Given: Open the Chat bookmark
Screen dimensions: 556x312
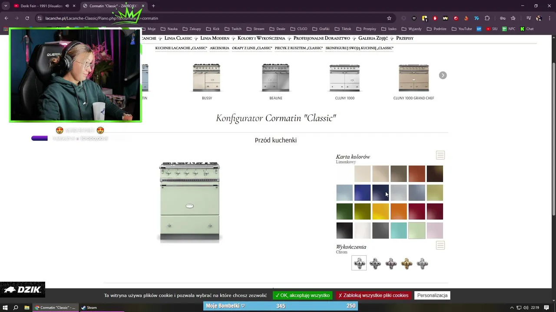Looking at the screenshot, I should point(527,29).
